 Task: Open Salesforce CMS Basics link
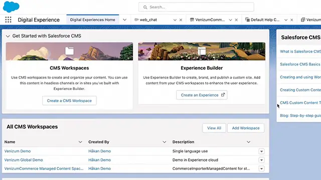pos(300,64)
